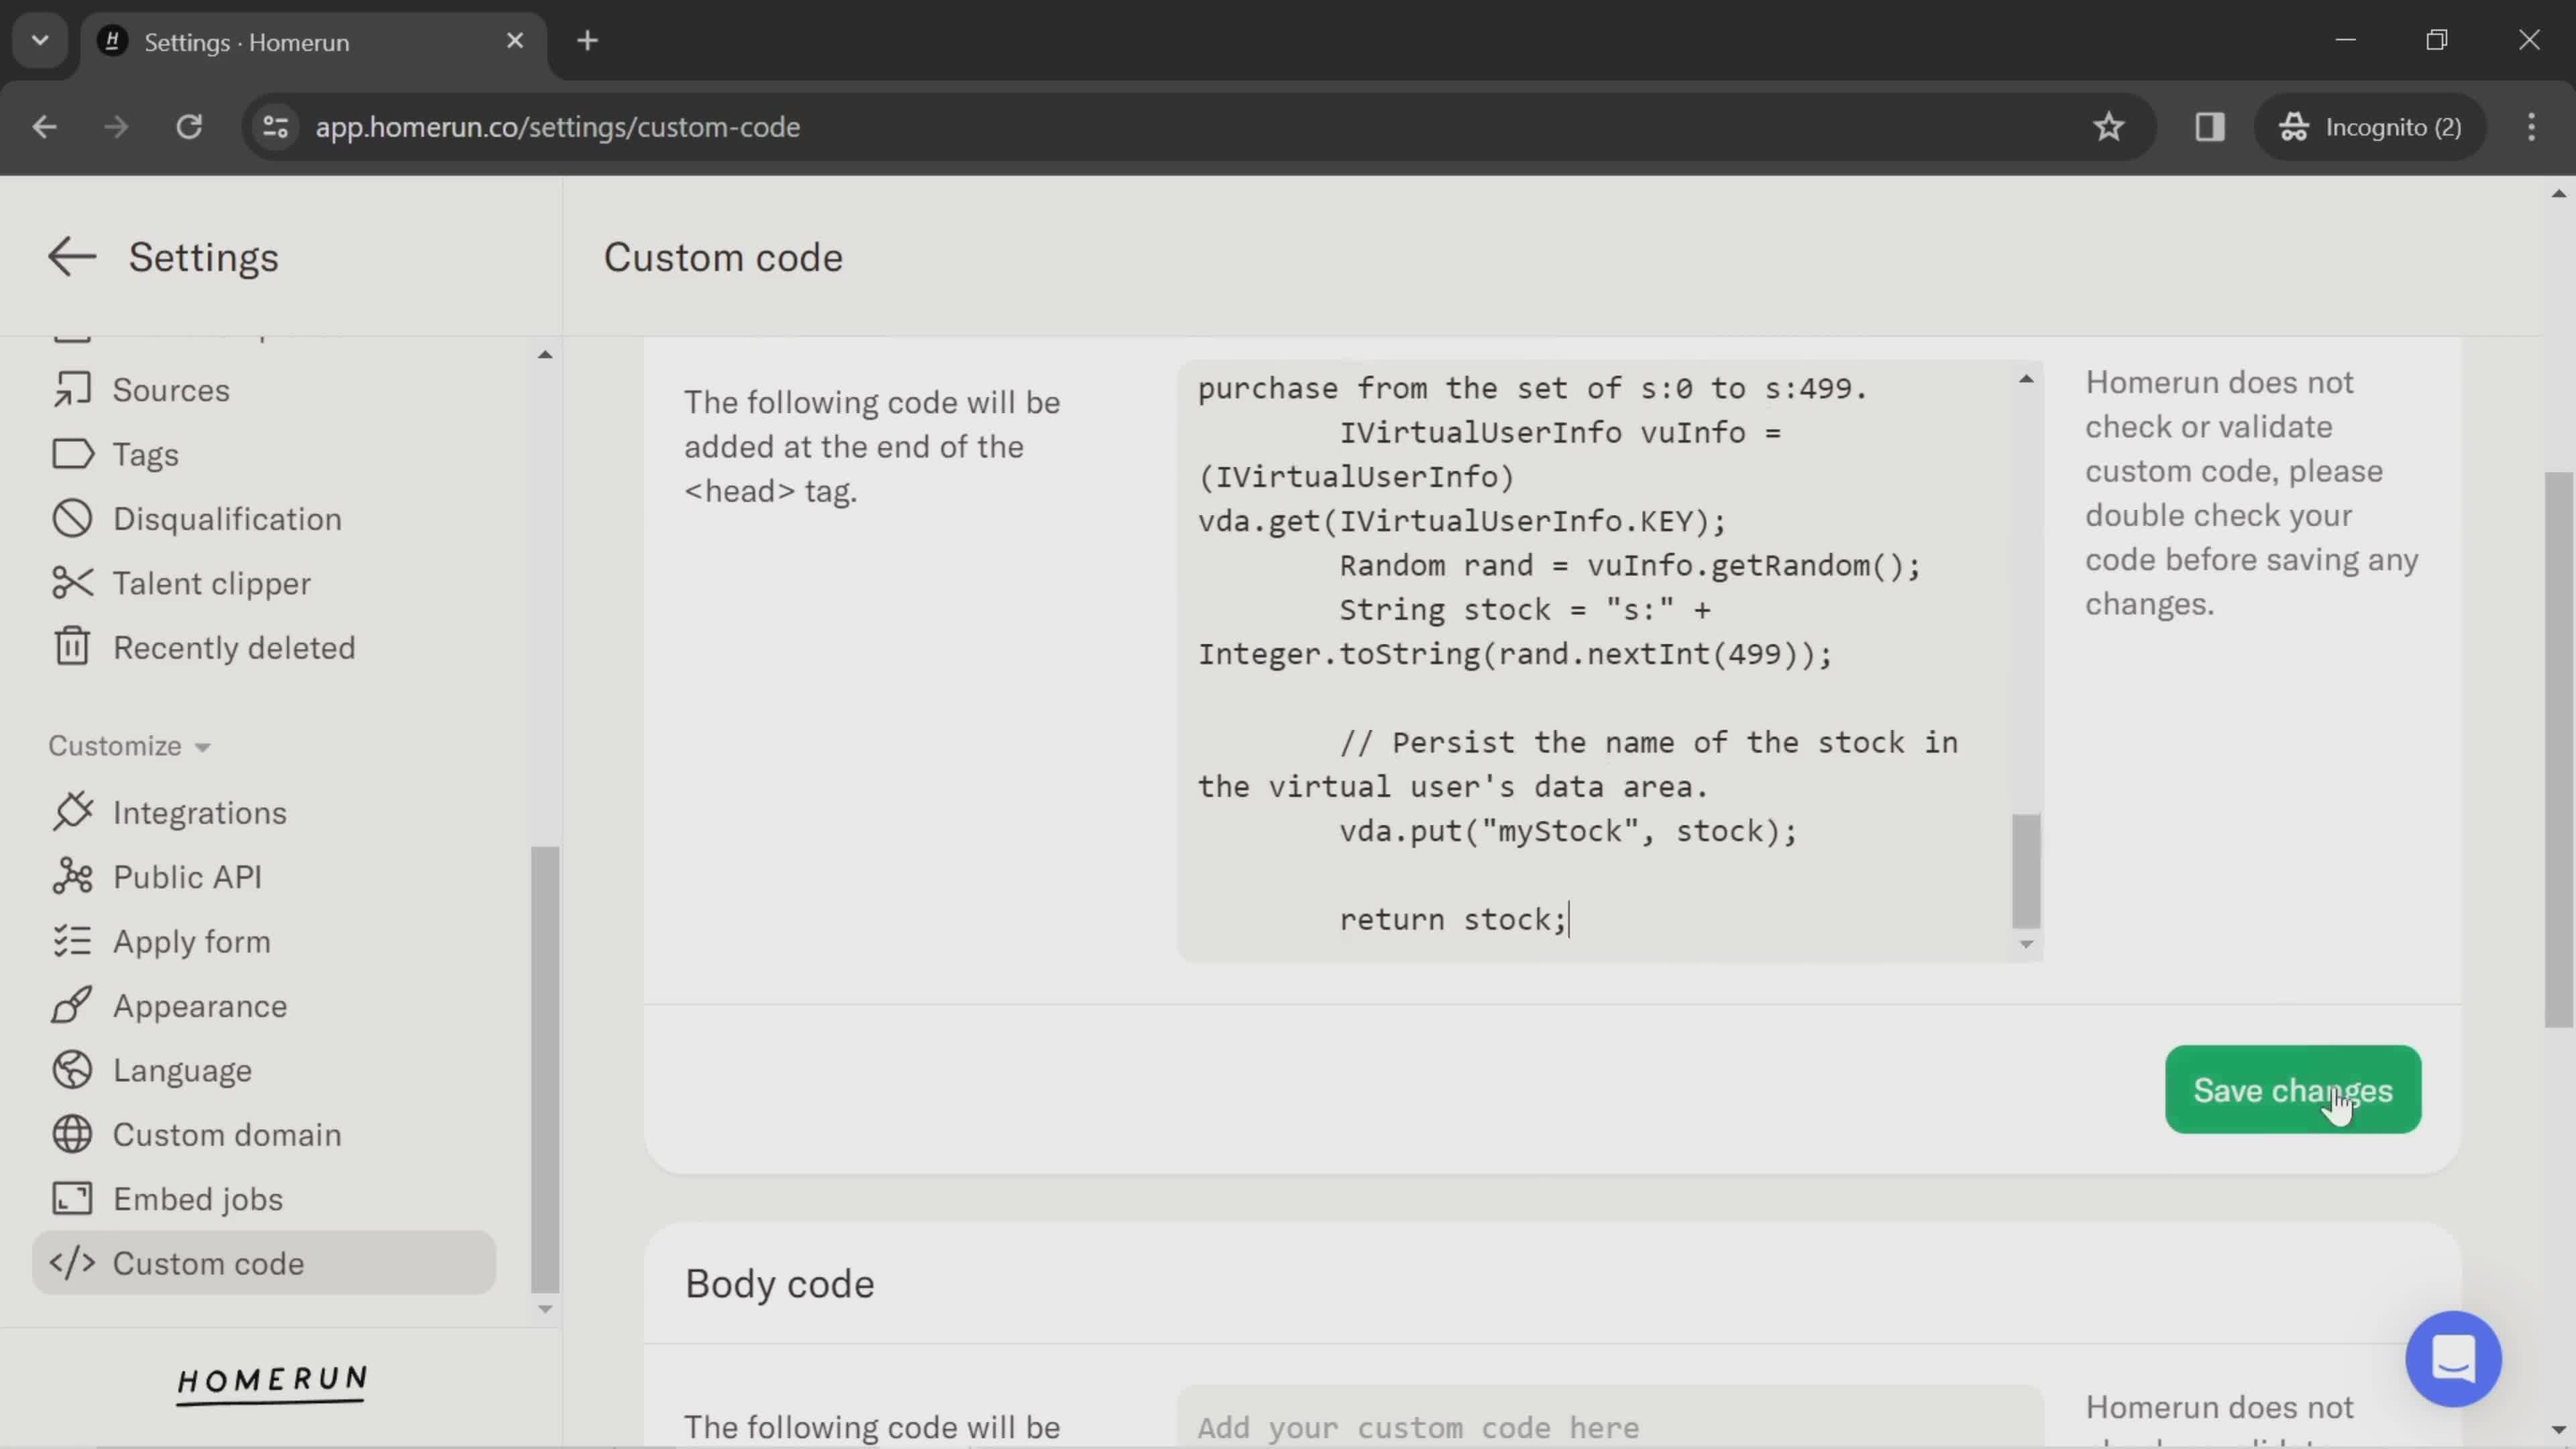Image resolution: width=2576 pixels, height=1449 pixels.
Task: Click the Sources icon in sidebar
Action: (70, 389)
